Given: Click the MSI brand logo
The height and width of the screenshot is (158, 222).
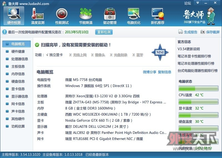Looking at the screenshot, I should point(160,52).
